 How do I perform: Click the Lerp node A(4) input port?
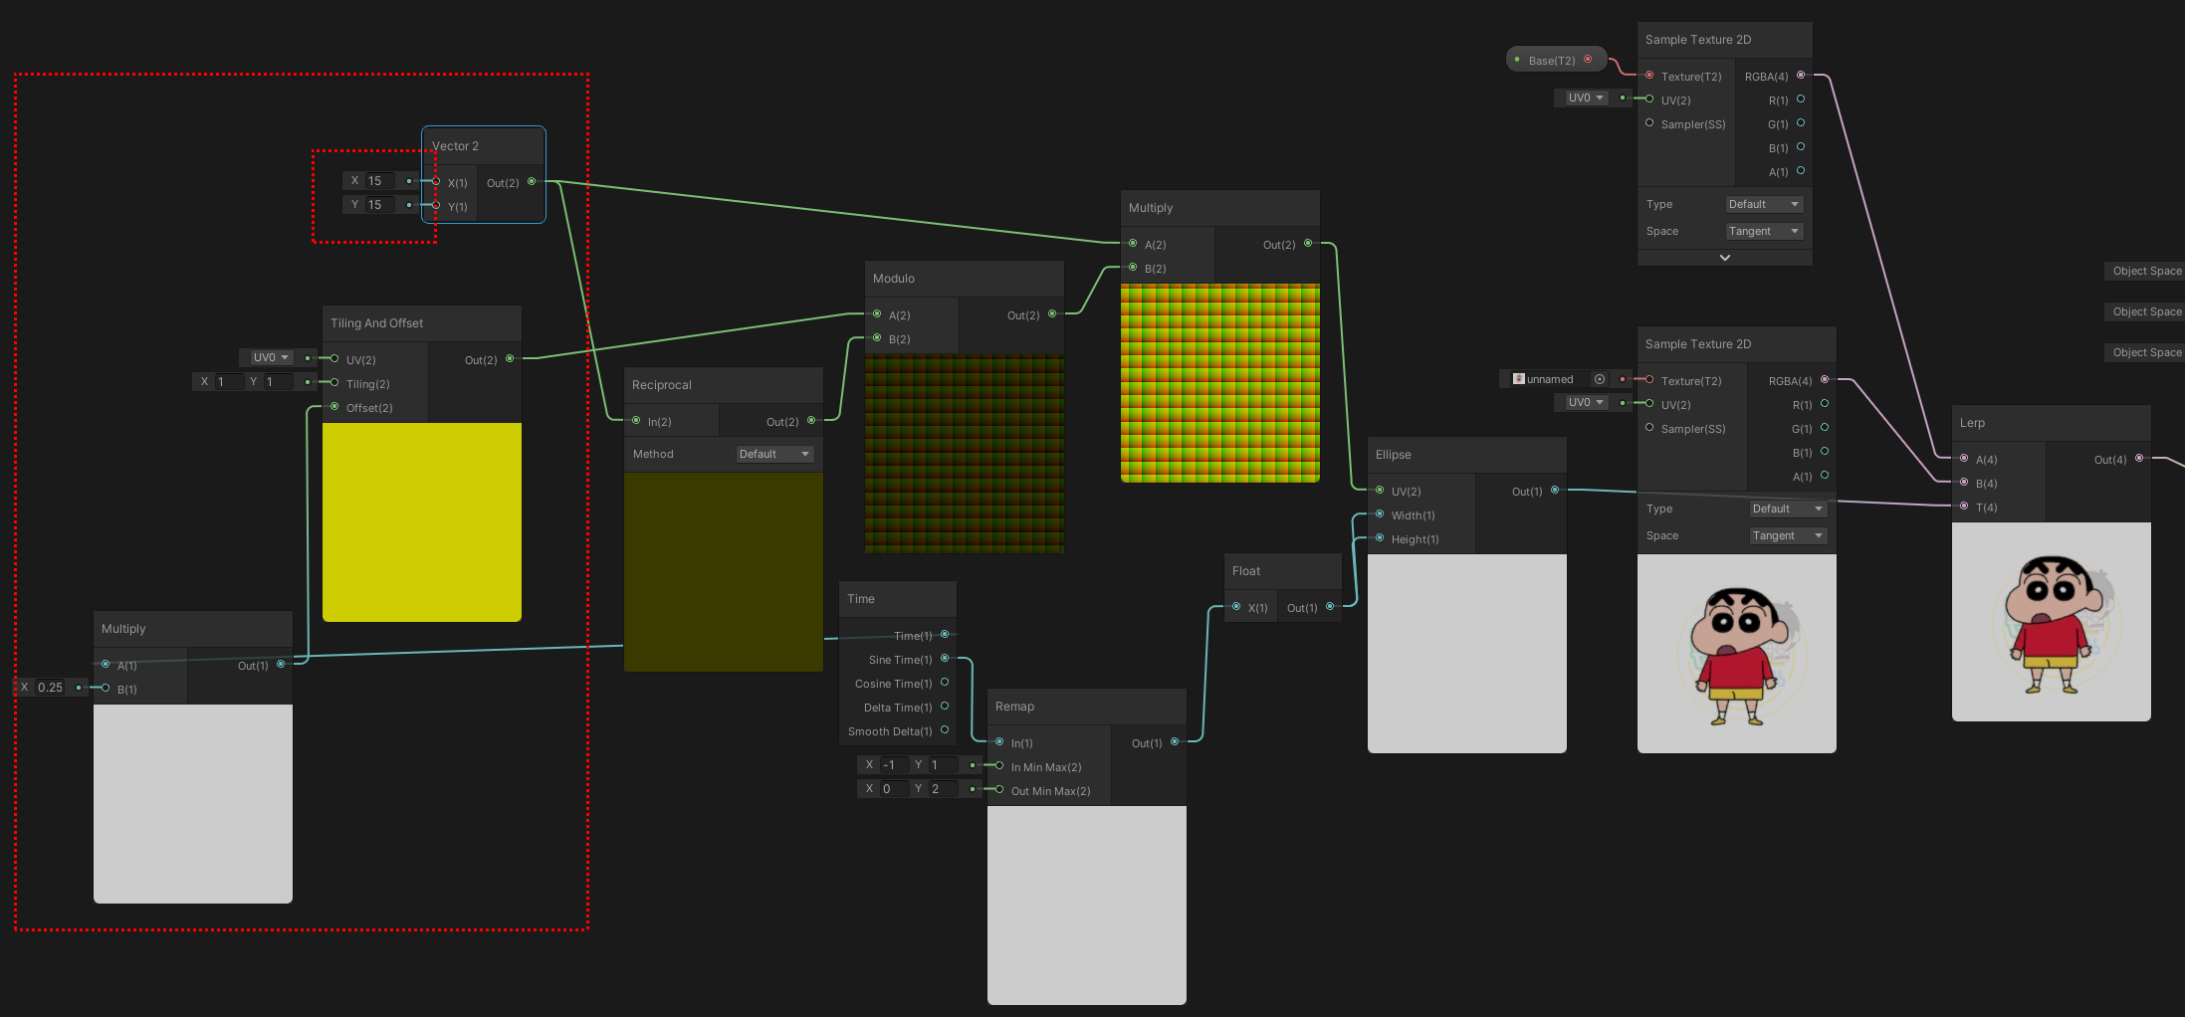point(1964,458)
